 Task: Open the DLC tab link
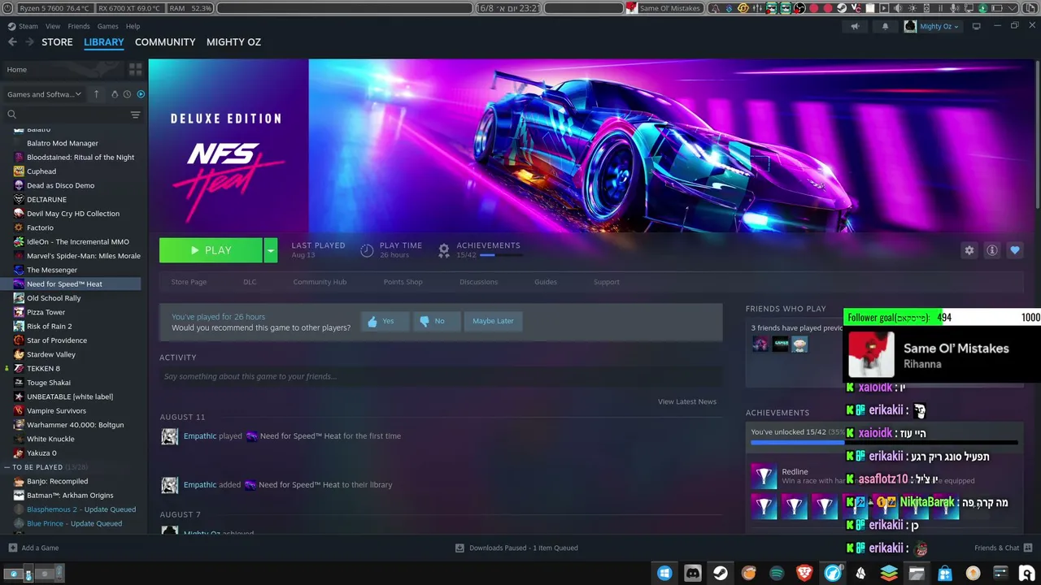pyautogui.click(x=250, y=282)
